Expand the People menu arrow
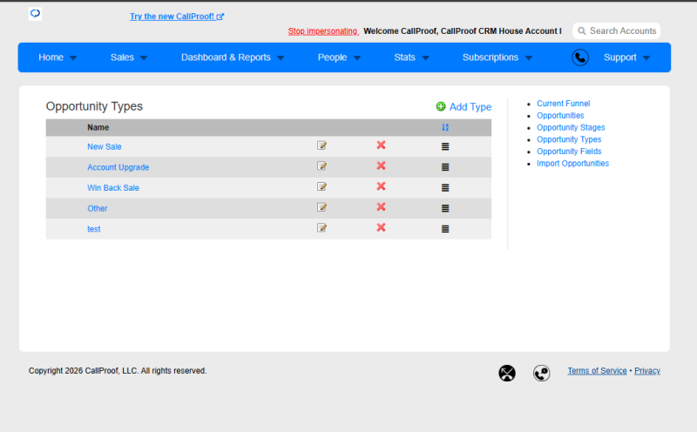The height and width of the screenshot is (432, 697). pyautogui.click(x=357, y=57)
